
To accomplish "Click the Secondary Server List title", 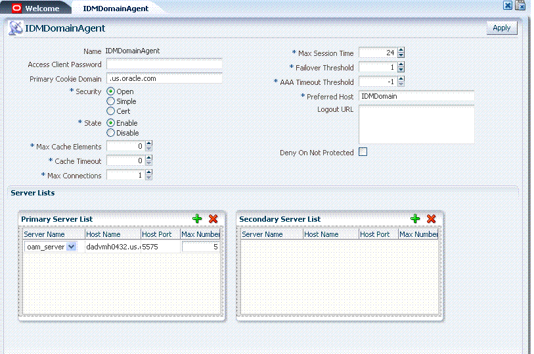I will [280, 219].
